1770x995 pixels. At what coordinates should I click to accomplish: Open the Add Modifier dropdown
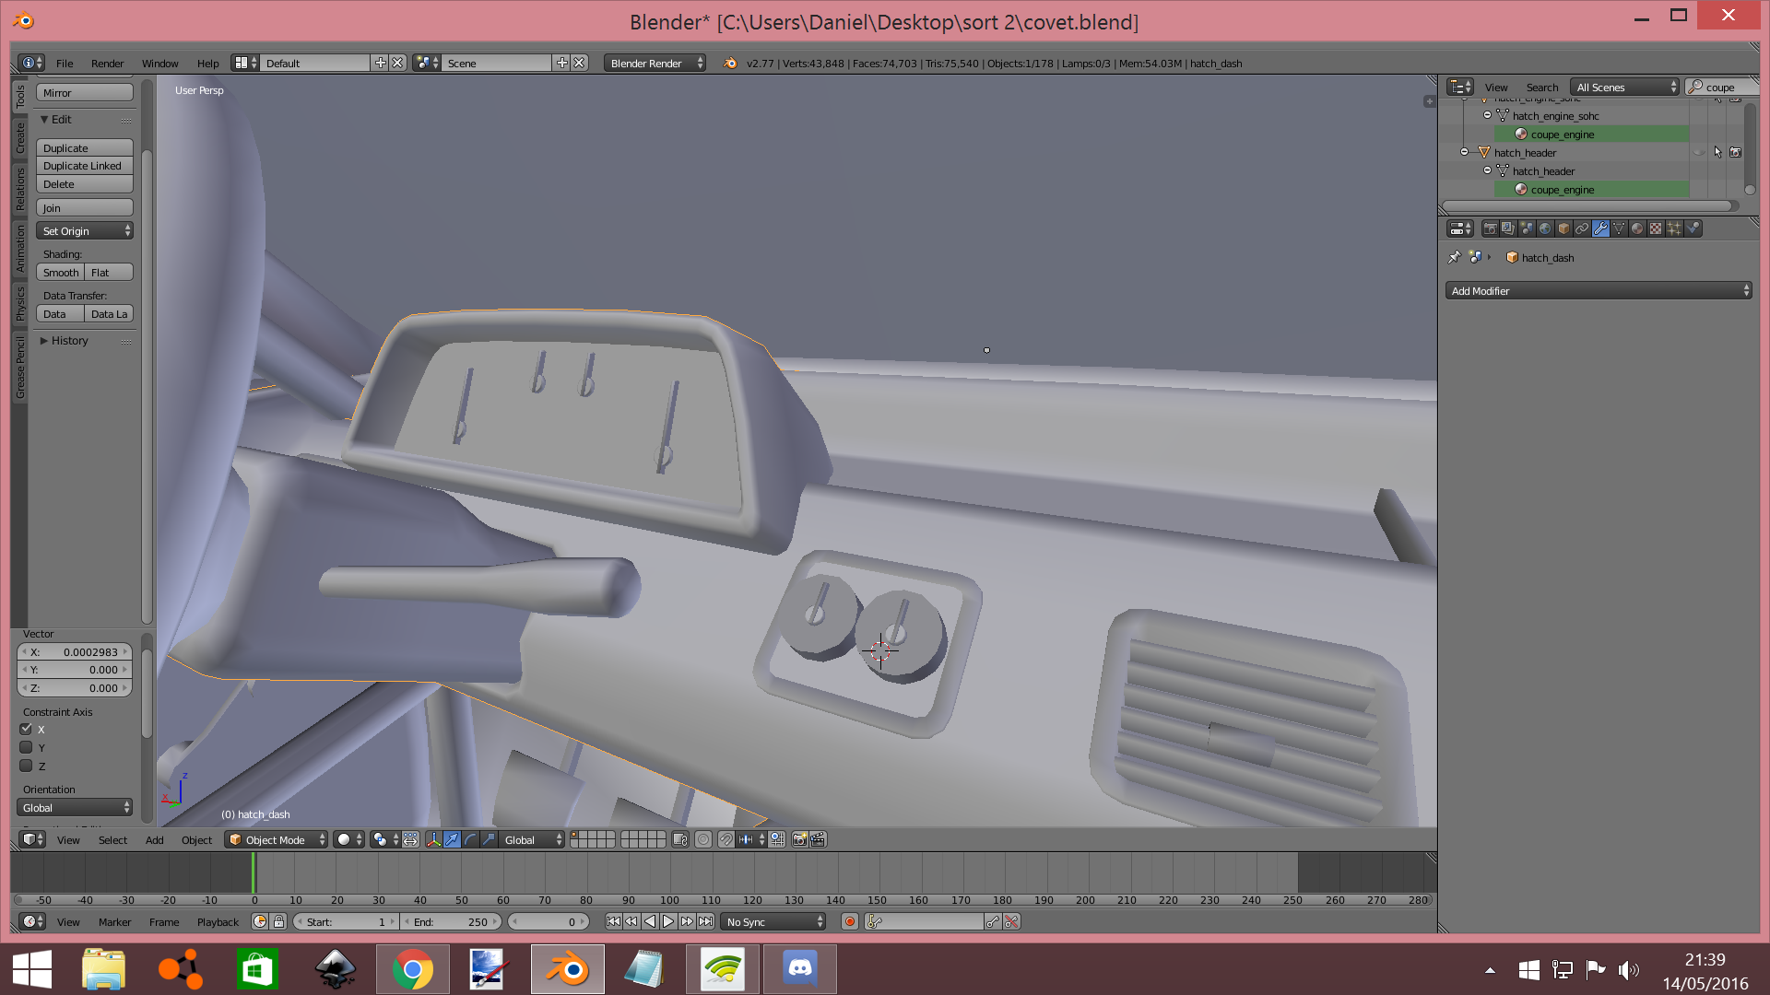[x=1599, y=290]
